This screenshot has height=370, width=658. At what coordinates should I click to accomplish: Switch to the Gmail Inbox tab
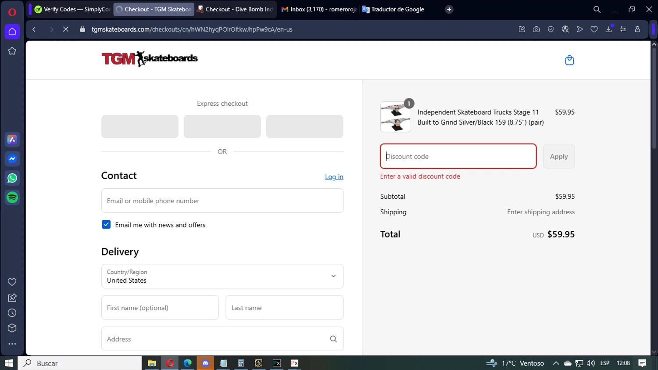point(319,9)
